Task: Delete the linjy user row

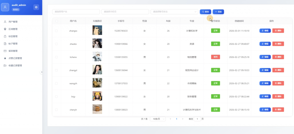Action: (278, 96)
